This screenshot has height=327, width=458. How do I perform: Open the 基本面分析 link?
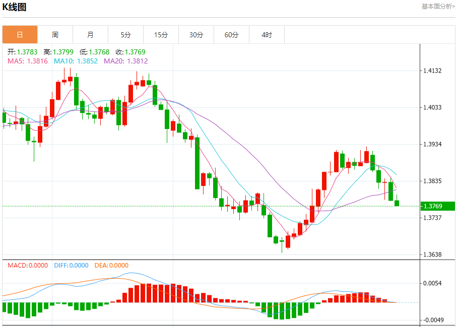click(x=438, y=7)
